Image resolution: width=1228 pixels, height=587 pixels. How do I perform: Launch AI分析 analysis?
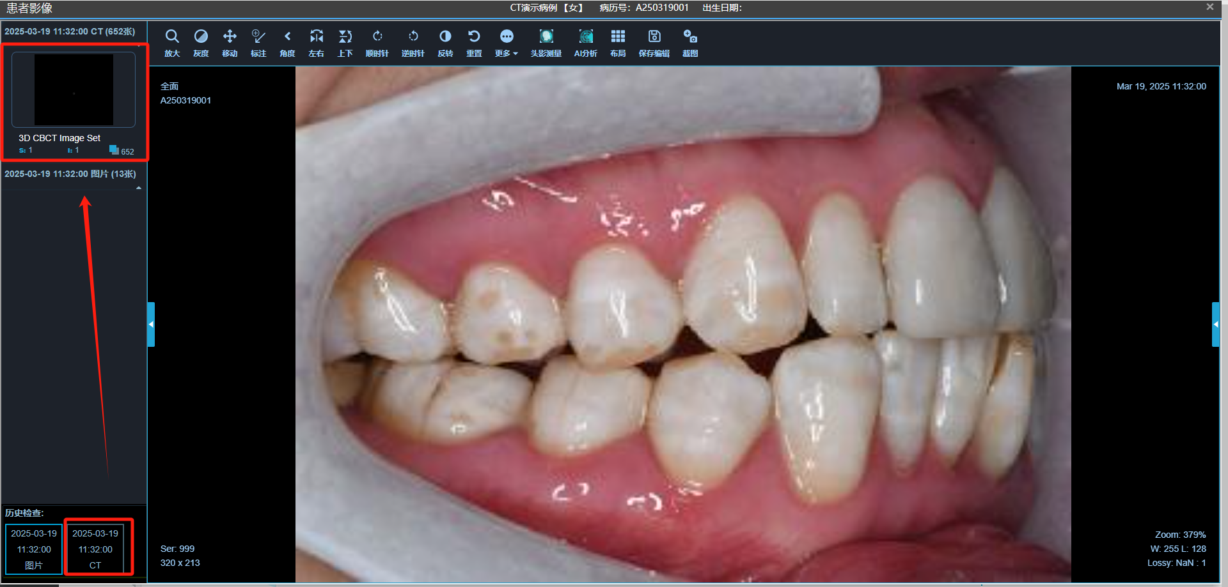(585, 42)
